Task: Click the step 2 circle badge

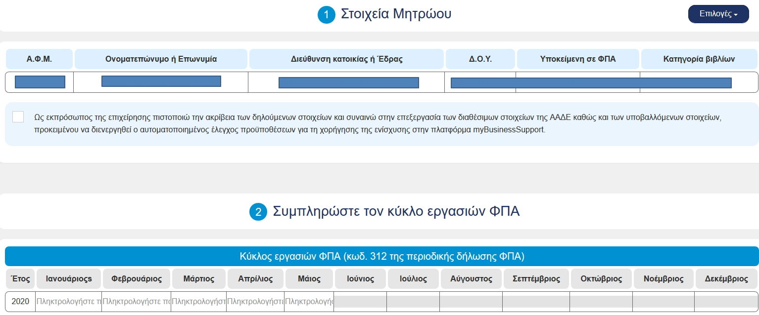Action: [x=258, y=212]
